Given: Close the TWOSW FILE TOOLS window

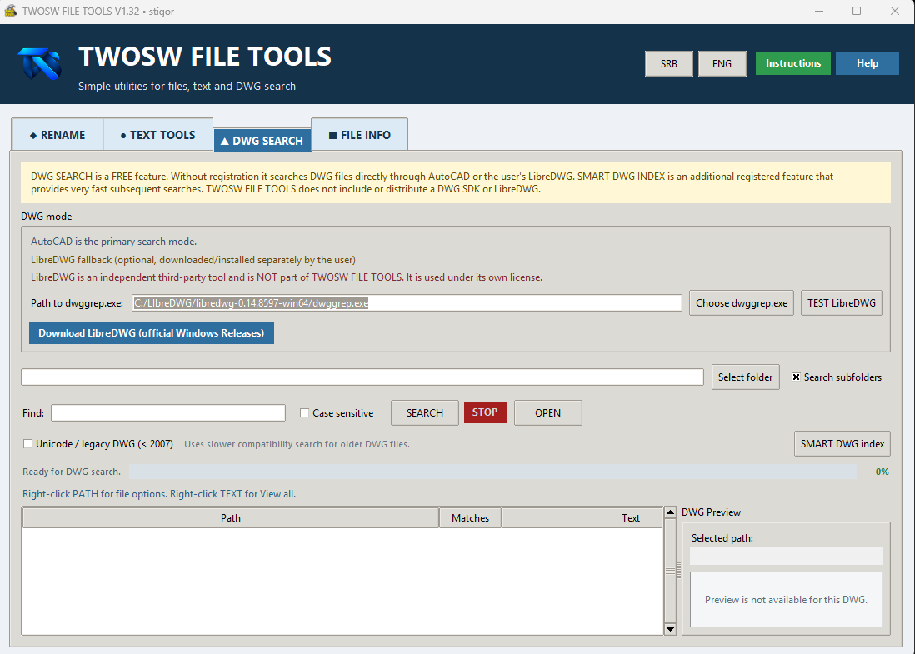Looking at the screenshot, I should click(894, 11).
